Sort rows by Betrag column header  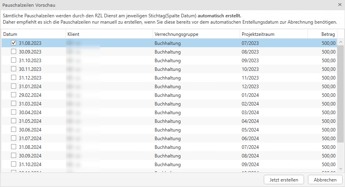pyautogui.click(x=323, y=34)
